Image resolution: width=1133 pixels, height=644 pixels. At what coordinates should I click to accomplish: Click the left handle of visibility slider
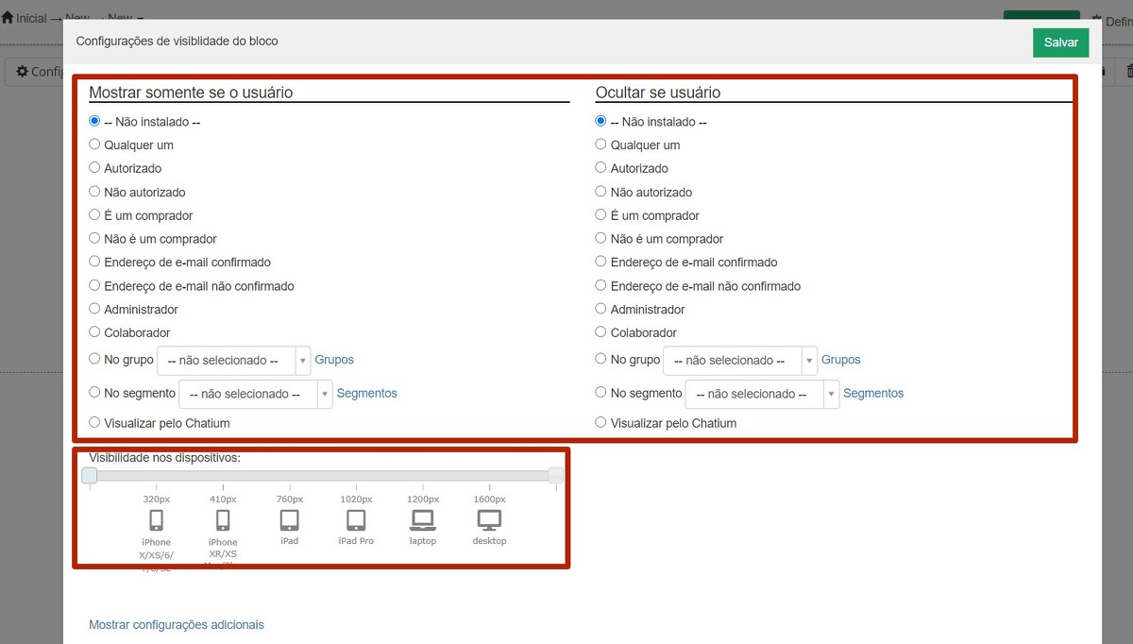90,475
